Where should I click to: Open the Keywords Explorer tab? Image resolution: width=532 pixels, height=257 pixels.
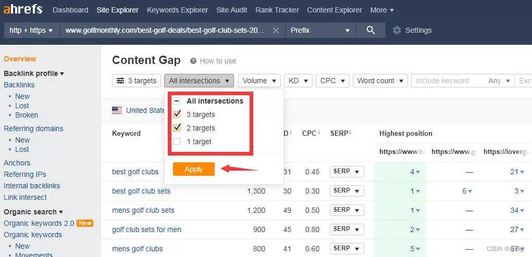(x=177, y=10)
